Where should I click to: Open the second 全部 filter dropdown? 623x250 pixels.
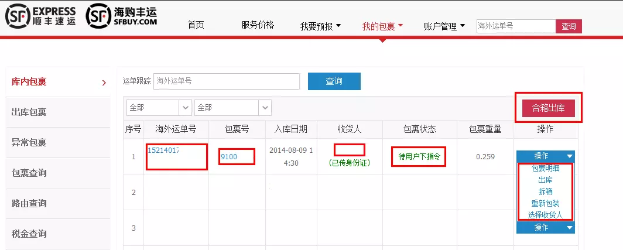tap(233, 108)
